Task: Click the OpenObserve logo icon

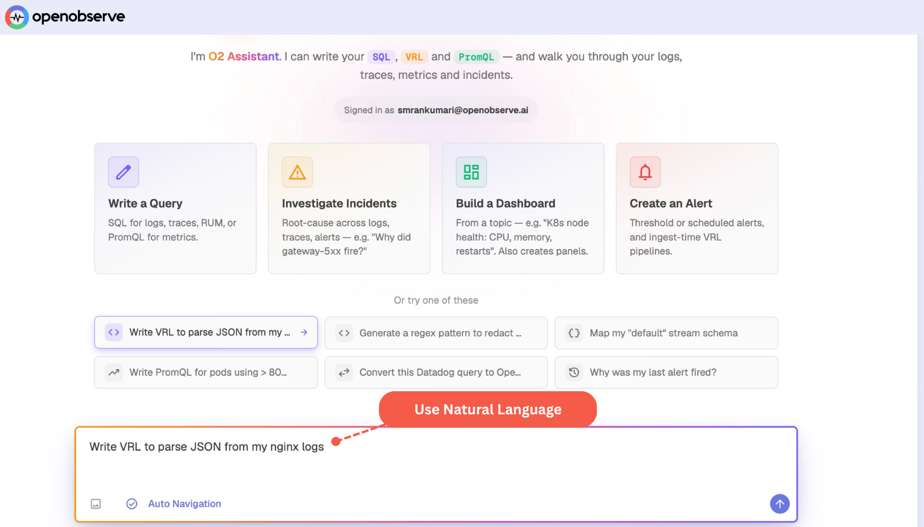Action: point(17,17)
